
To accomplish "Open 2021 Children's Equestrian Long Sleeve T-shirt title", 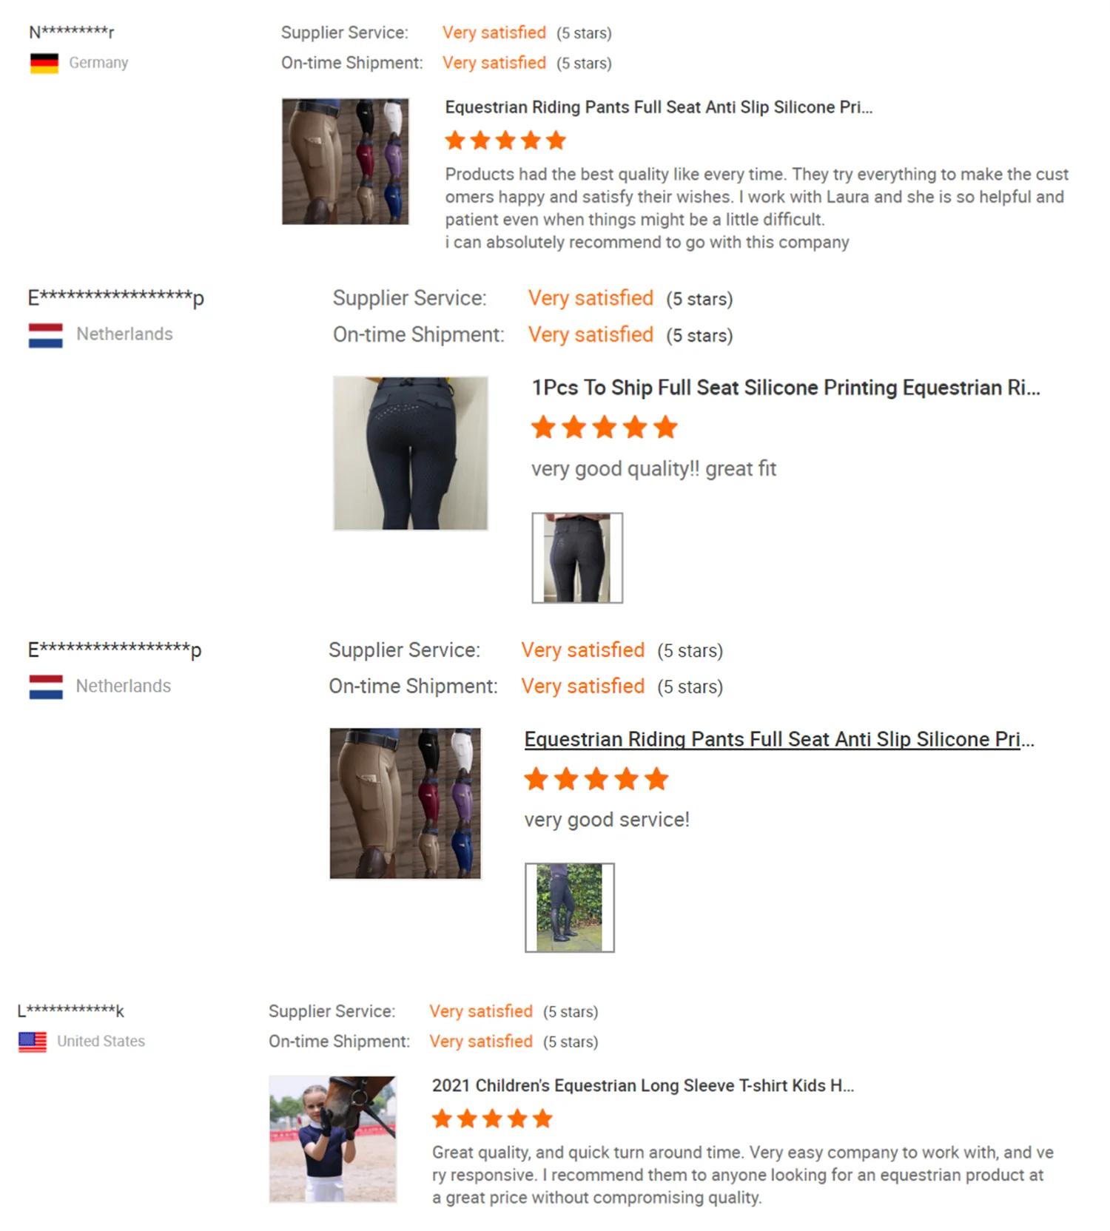I will [x=643, y=1085].
